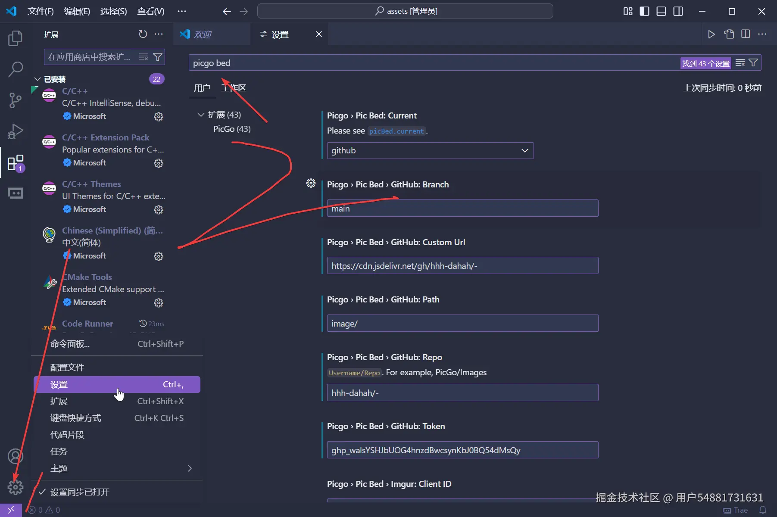
Task: Open the Extensions view icon
Action: coord(16,163)
